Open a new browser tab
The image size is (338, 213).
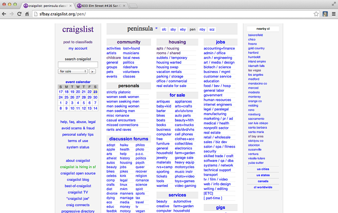[133, 6]
